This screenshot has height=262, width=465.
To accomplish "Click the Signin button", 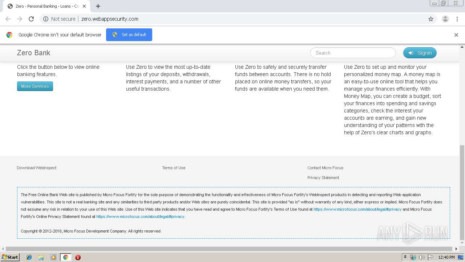I will pos(420,53).
